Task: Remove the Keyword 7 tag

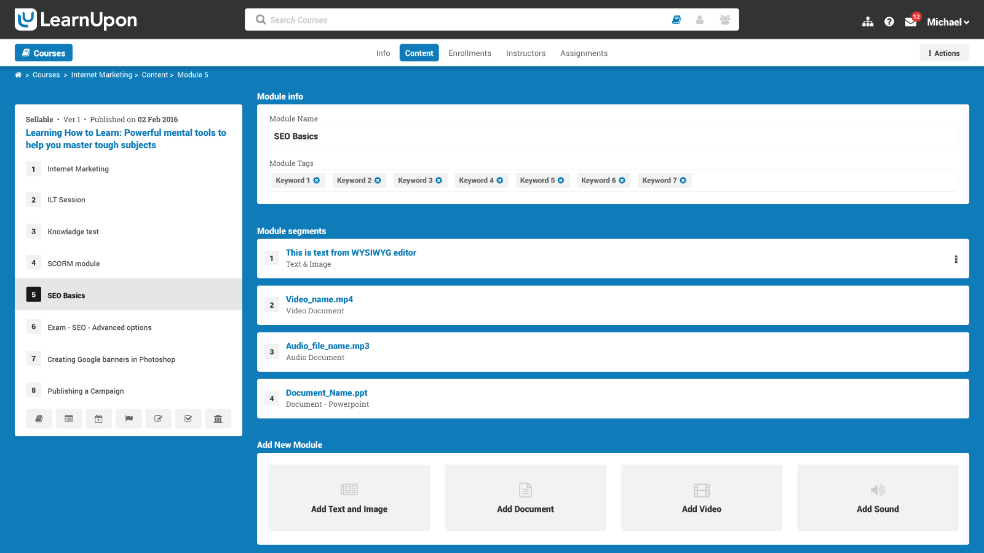Action: tap(683, 180)
